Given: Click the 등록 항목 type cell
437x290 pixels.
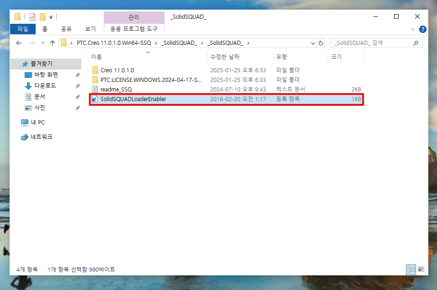Looking at the screenshot, I should (x=288, y=99).
